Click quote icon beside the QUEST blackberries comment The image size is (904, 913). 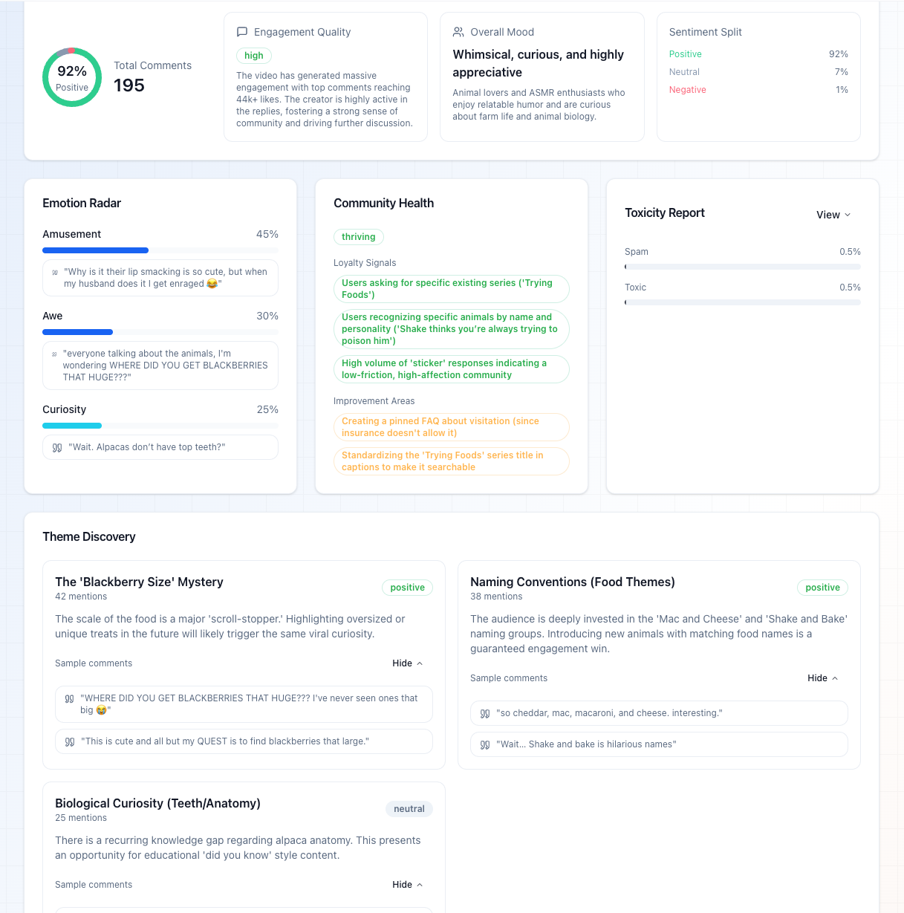coord(70,741)
